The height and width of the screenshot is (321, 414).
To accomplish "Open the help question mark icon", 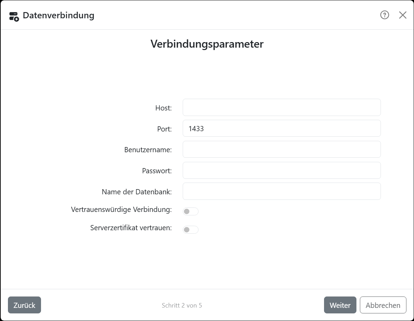I will tap(385, 15).
